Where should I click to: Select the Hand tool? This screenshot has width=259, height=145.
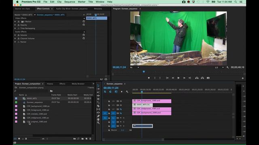point(98,119)
